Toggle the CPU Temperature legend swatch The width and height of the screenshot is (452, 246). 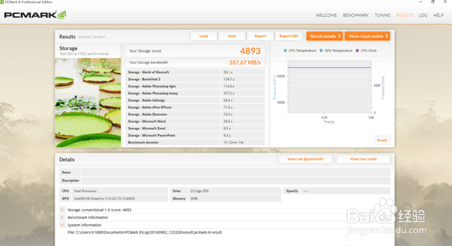point(285,50)
